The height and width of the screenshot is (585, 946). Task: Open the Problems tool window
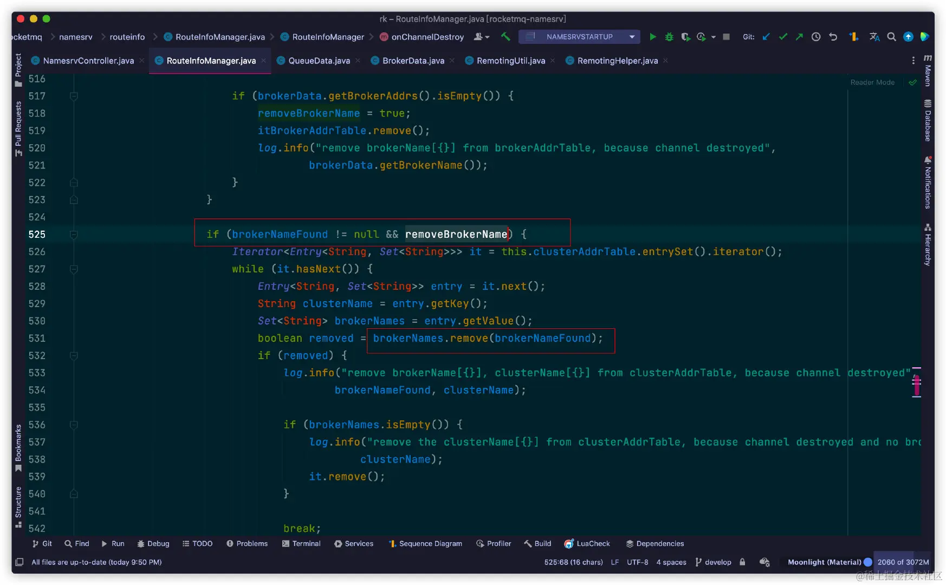pyautogui.click(x=247, y=544)
